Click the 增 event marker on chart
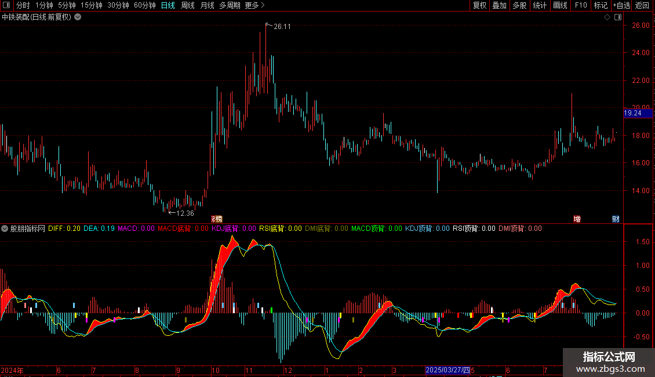655x377 pixels. [x=577, y=219]
